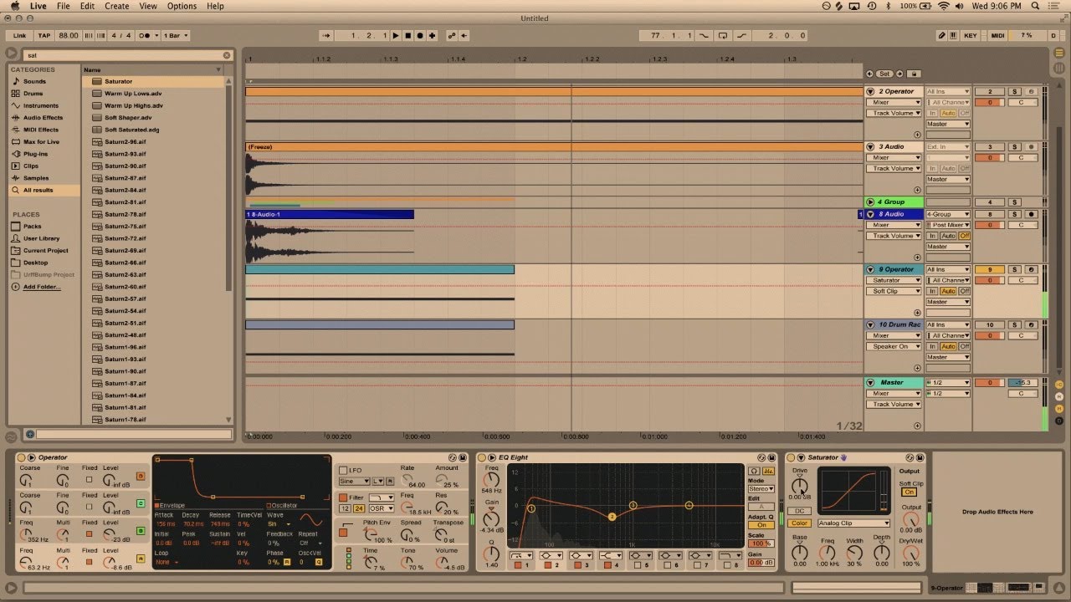This screenshot has width=1071, height=602.
Task: Toggle the Saturator Soft Clip On switch
Action: [909, 492]
